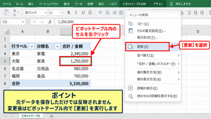Image resolution: width=211 pixels, height=119 pixels.
Task: Open 行ラベル filter dropdown
Action: [32, 47]
